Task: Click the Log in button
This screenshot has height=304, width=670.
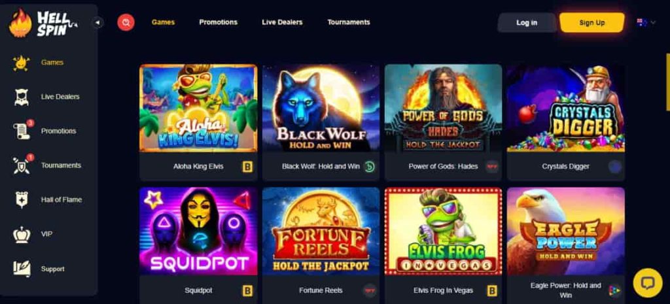Action: coord(527,23)
